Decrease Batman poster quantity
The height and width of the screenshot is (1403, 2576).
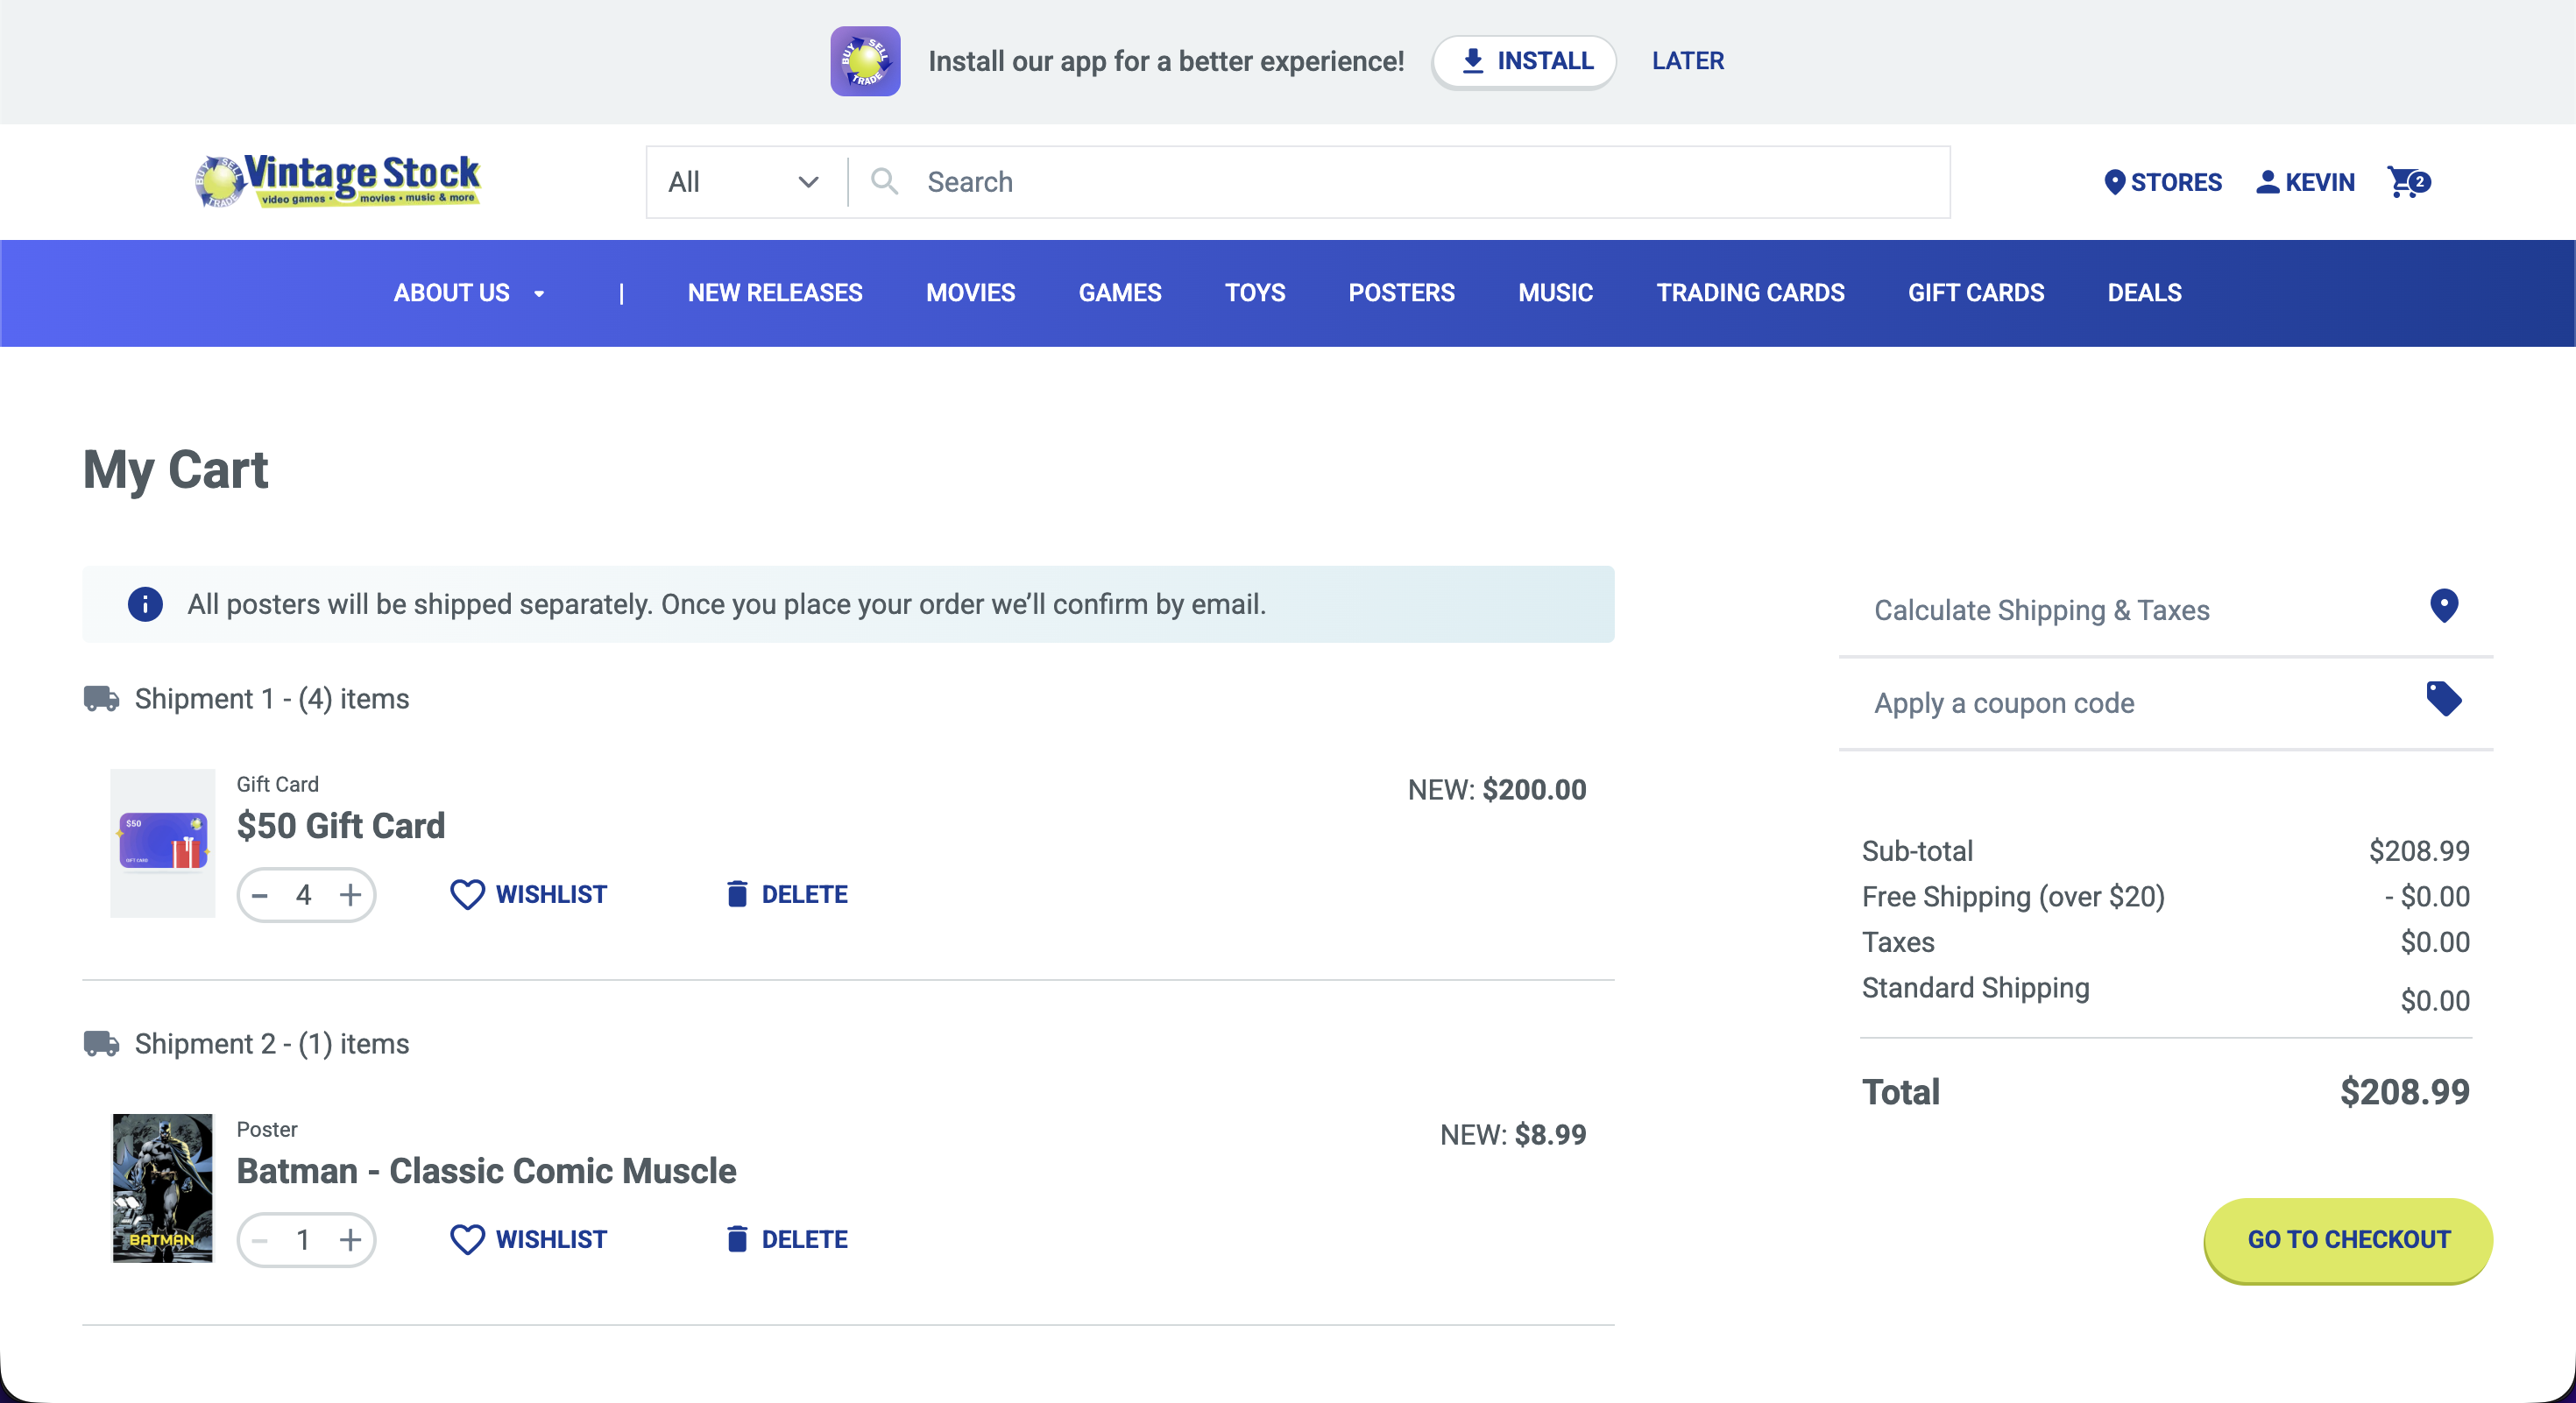click(x=260, y=1239)
